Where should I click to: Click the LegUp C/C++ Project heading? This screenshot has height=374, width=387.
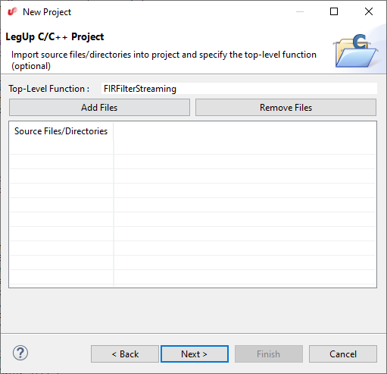(x=55, y=37)
